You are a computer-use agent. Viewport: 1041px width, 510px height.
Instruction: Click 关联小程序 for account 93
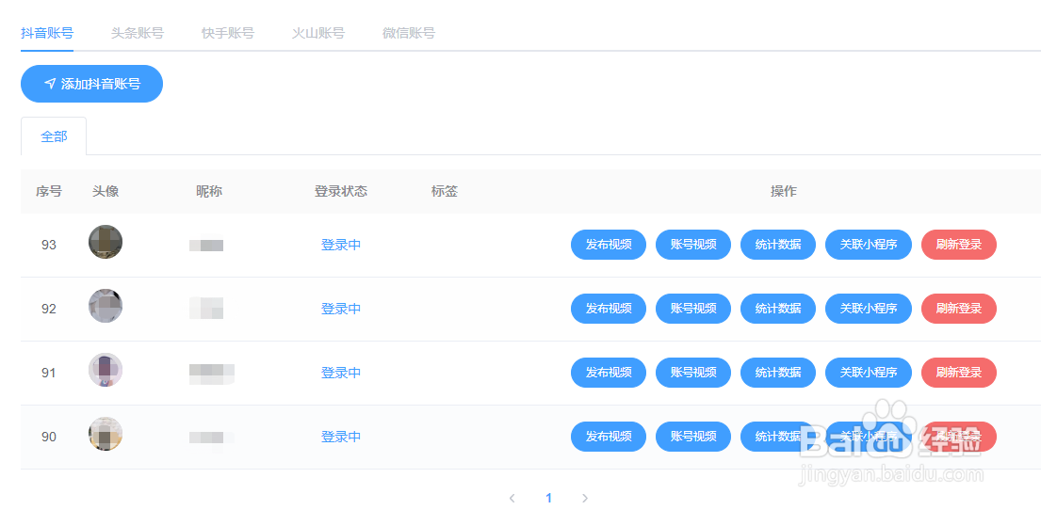(869, 245)
